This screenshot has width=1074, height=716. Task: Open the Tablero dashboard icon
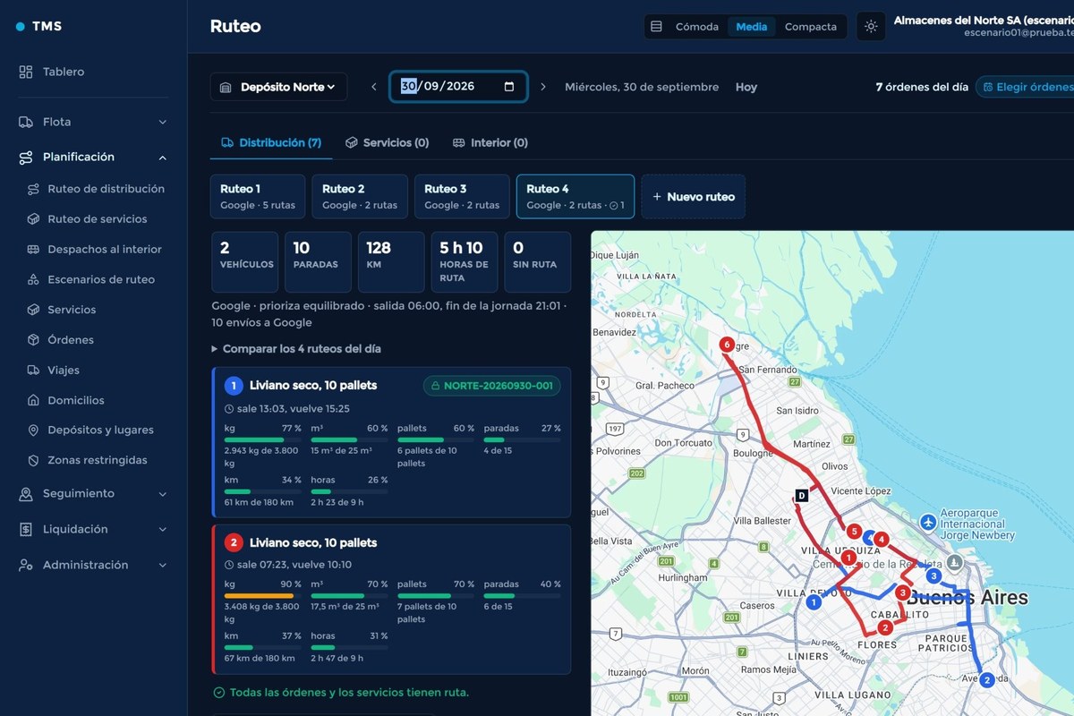(26, 72)
